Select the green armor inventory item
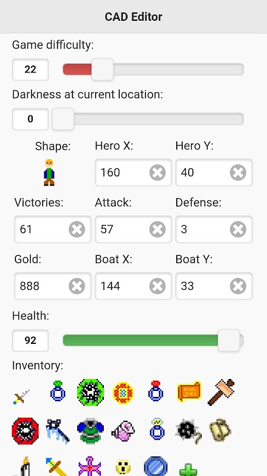This screenshot has height=476, width=267. [x=90, y=431]
